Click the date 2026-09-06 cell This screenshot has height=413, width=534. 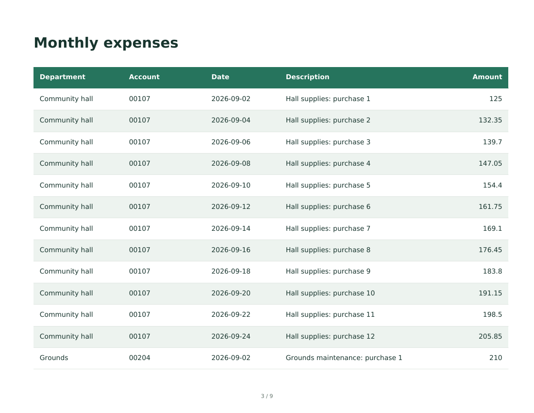tap(231, 142)
